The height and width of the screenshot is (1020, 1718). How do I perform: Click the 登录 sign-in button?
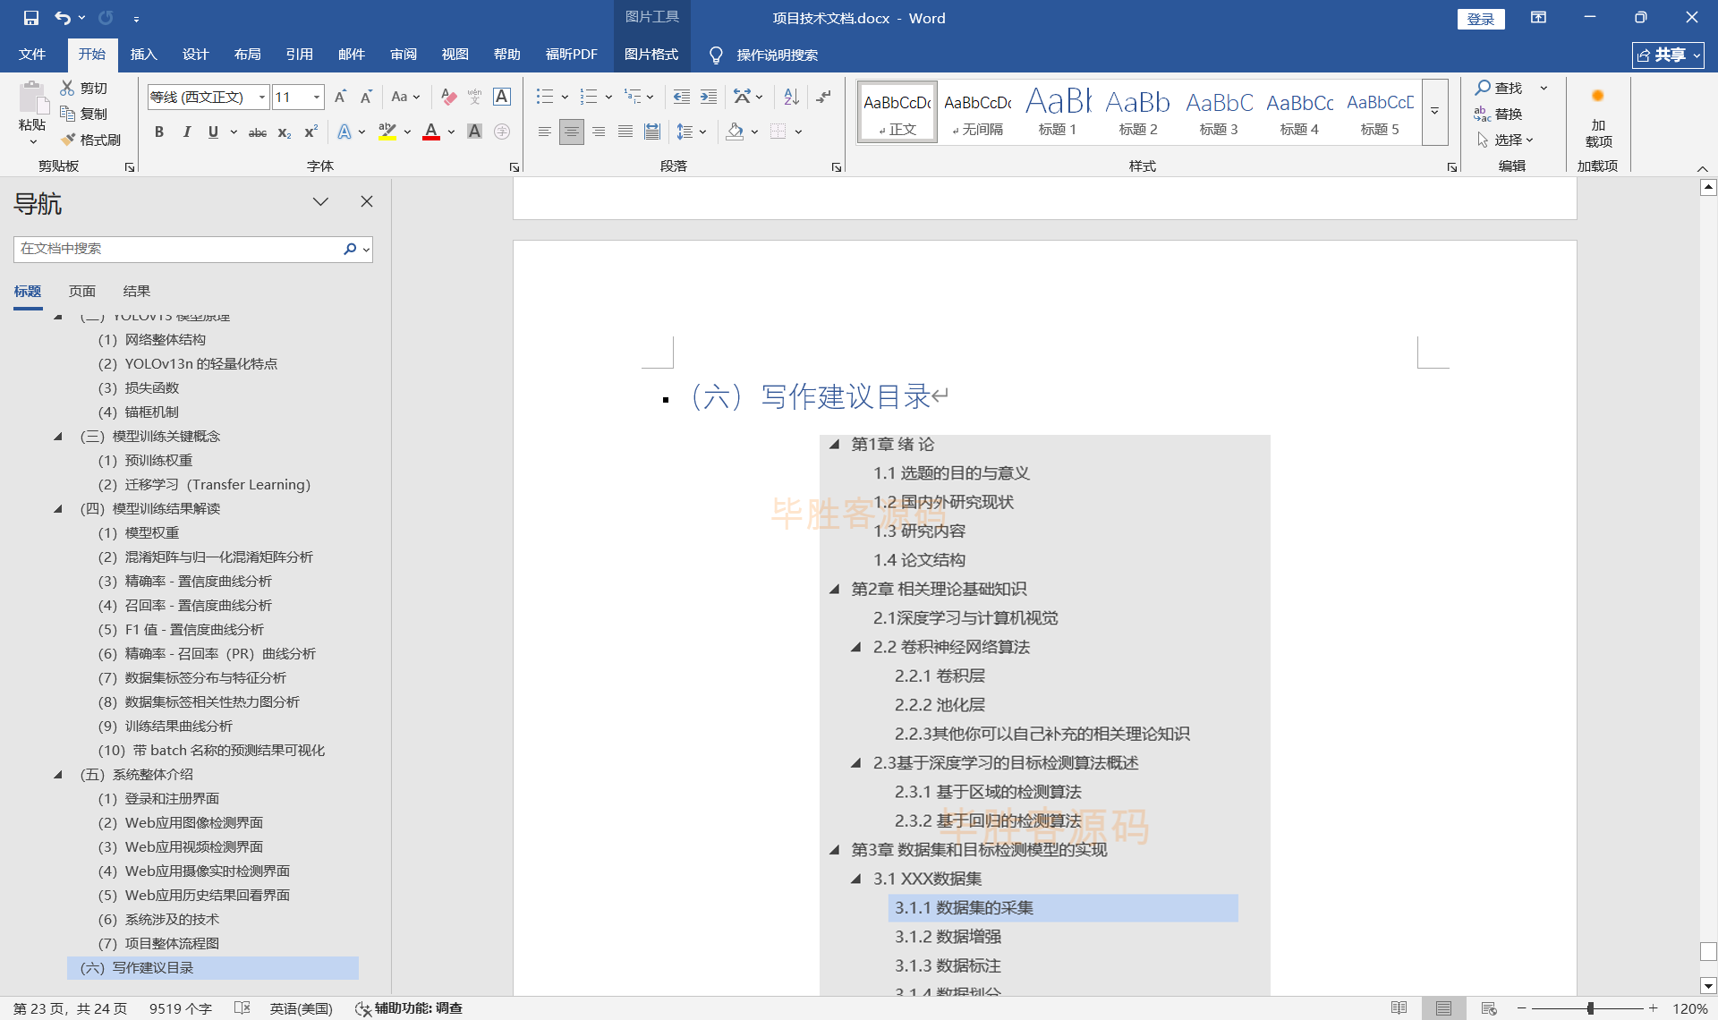(1480, 19)
